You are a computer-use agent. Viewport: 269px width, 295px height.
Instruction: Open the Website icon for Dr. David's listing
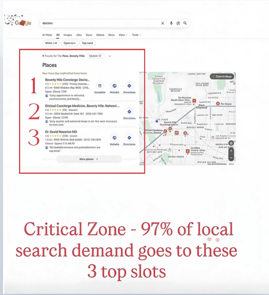click(x=114, y=138)
